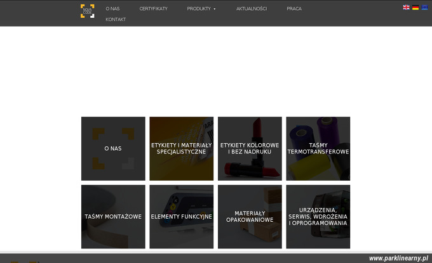Open the Elementy funkcyjne tile
Image resolution: width=432 pixels, height=263 pixels.
(x=182, y=217)
